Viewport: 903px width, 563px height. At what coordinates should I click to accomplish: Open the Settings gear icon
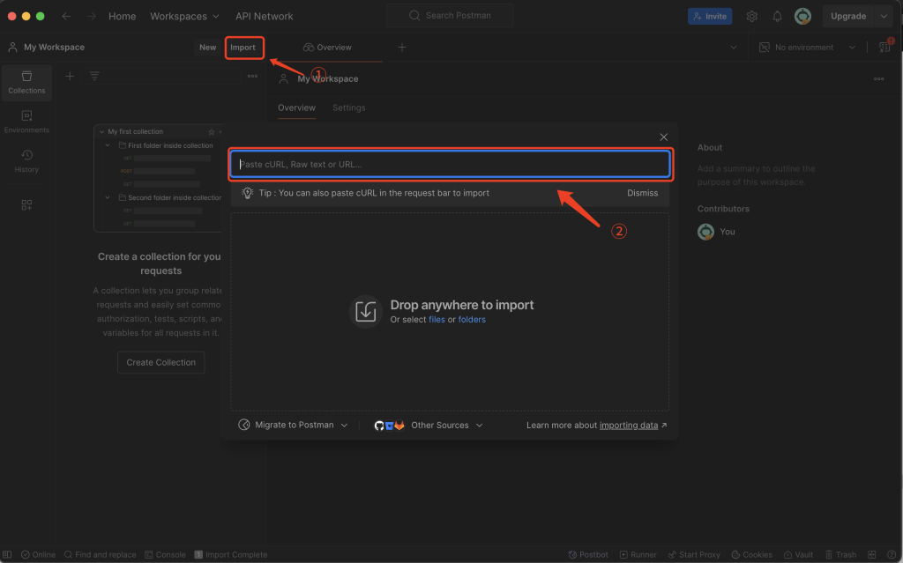751,16
